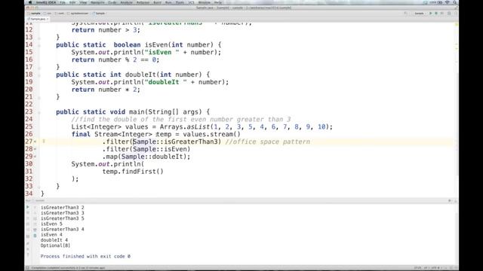Image resolution: width=483 pixels, height=271 pixels.
Task: Clear console with the trash icon
Action: pyautogui.click(x=35, y=236)
